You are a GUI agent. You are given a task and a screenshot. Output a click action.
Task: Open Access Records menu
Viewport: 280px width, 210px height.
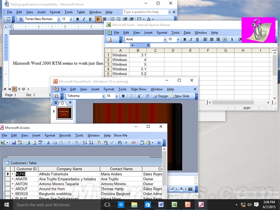(x=65, y=135)
